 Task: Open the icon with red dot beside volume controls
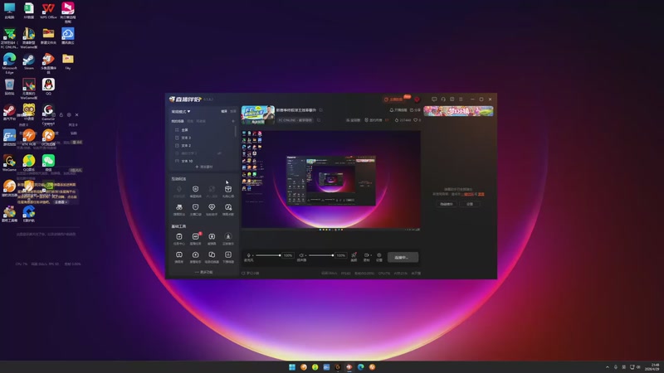(354, 255)
